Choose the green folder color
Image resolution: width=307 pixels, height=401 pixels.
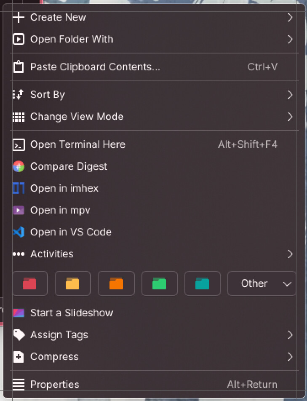(159, 283)
